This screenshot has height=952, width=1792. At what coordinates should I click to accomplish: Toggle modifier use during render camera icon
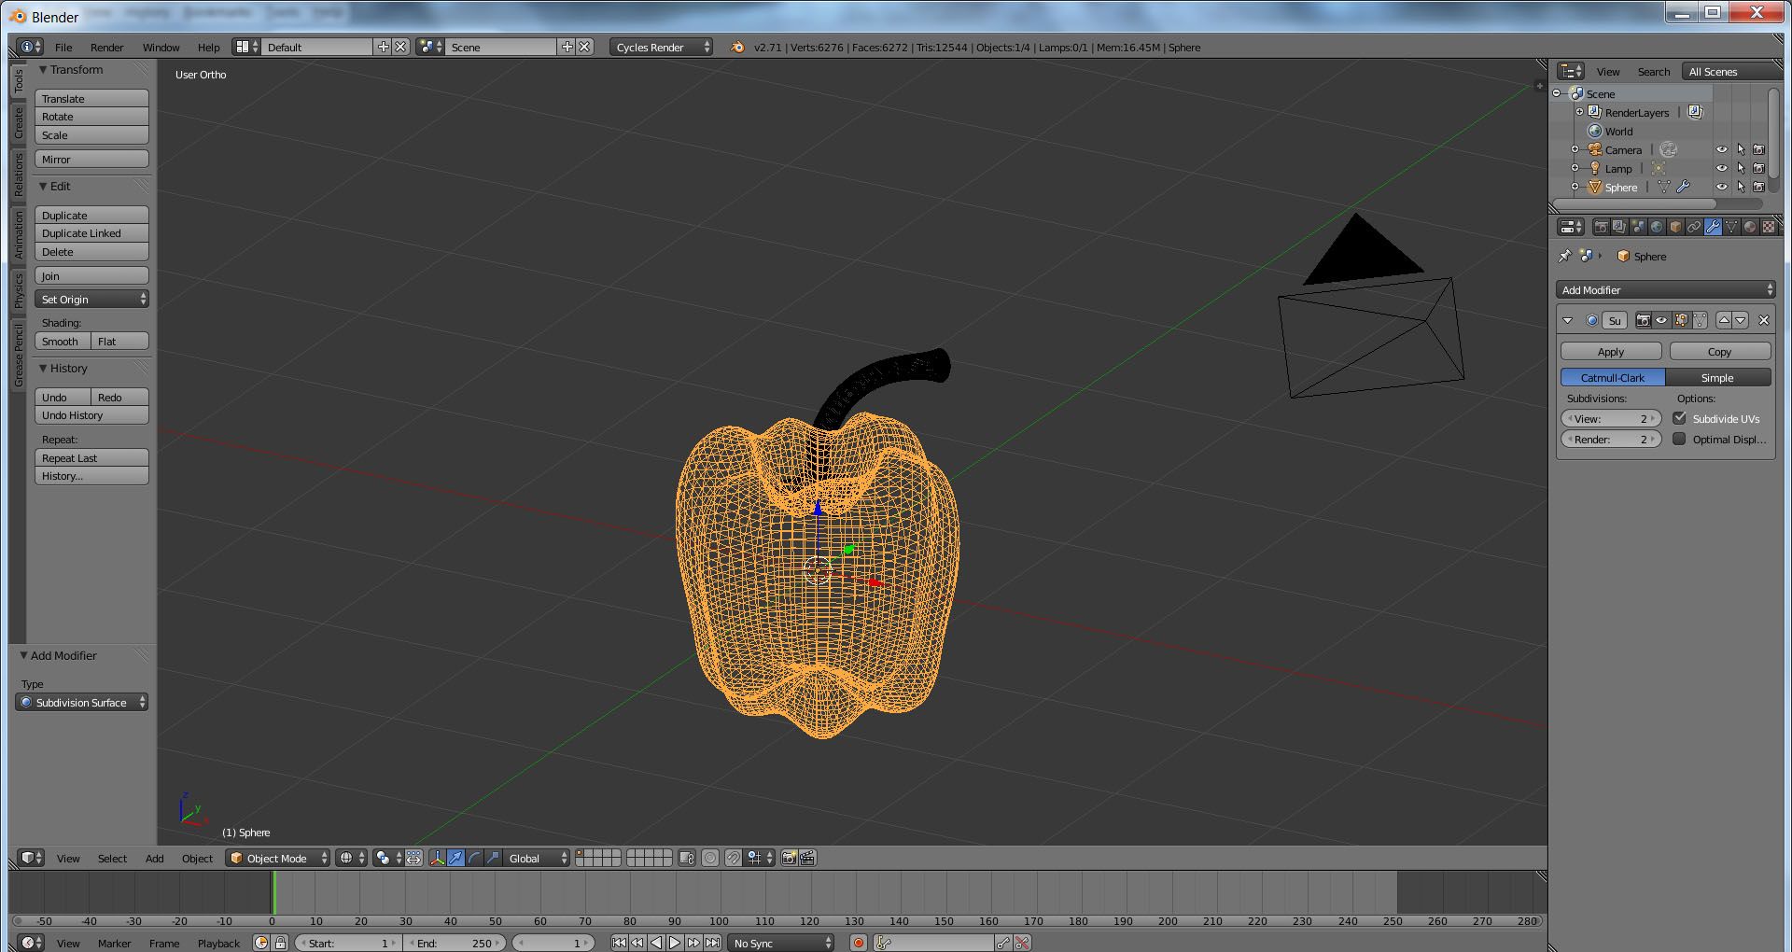tap(1643, 320)
